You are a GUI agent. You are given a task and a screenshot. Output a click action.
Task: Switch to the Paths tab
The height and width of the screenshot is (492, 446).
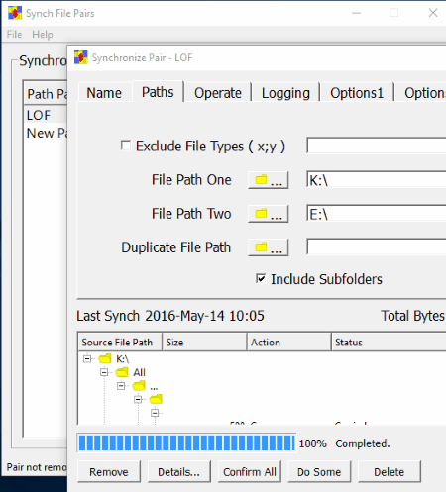point(158,92)
